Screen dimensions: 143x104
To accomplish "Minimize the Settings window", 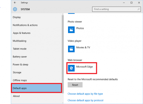I will tap(124, 3).
